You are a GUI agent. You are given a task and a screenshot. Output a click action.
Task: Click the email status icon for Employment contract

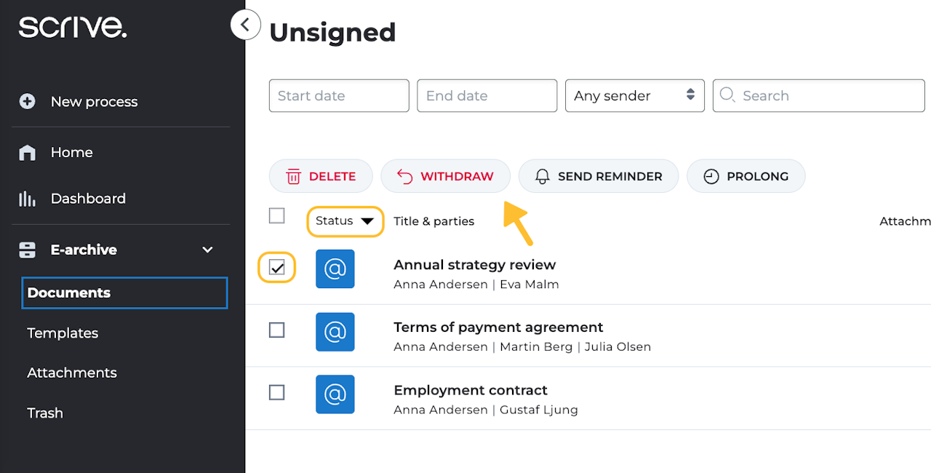point(335,394)
